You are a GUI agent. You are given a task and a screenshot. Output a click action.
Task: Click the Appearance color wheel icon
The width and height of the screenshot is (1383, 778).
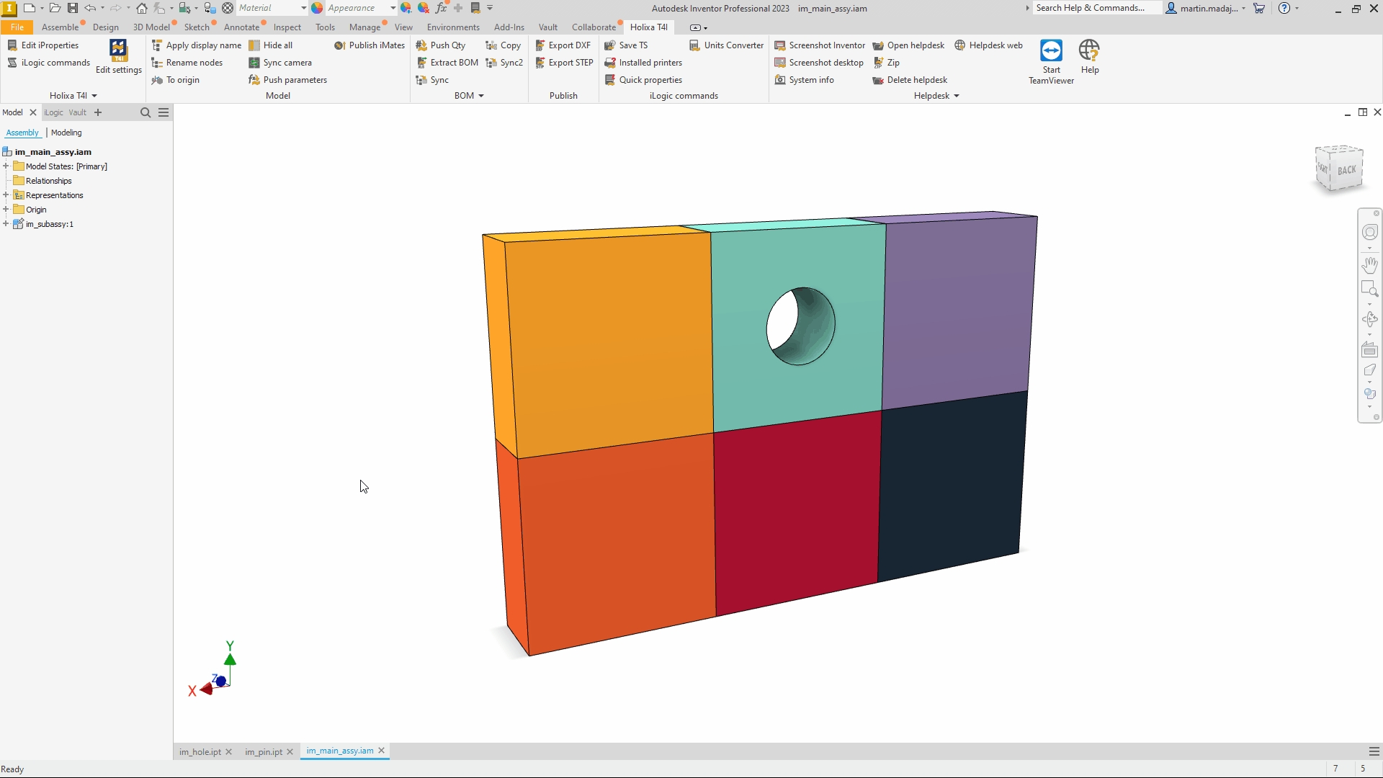(x=317, y=8)
